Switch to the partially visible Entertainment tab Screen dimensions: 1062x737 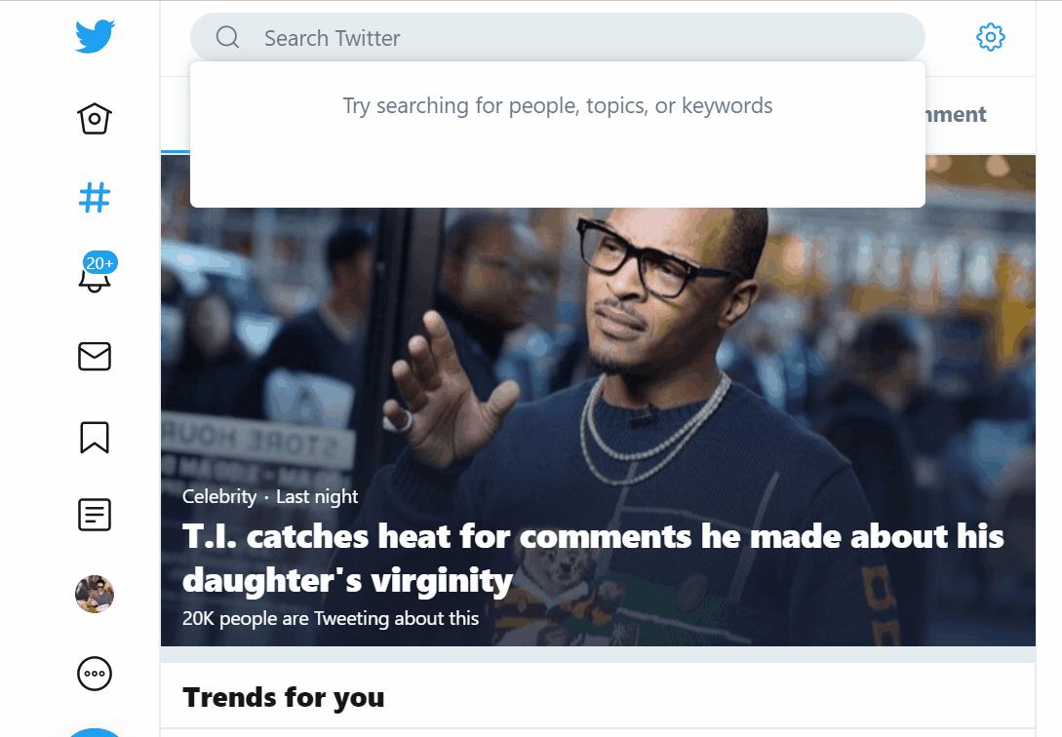pos(956,115)
